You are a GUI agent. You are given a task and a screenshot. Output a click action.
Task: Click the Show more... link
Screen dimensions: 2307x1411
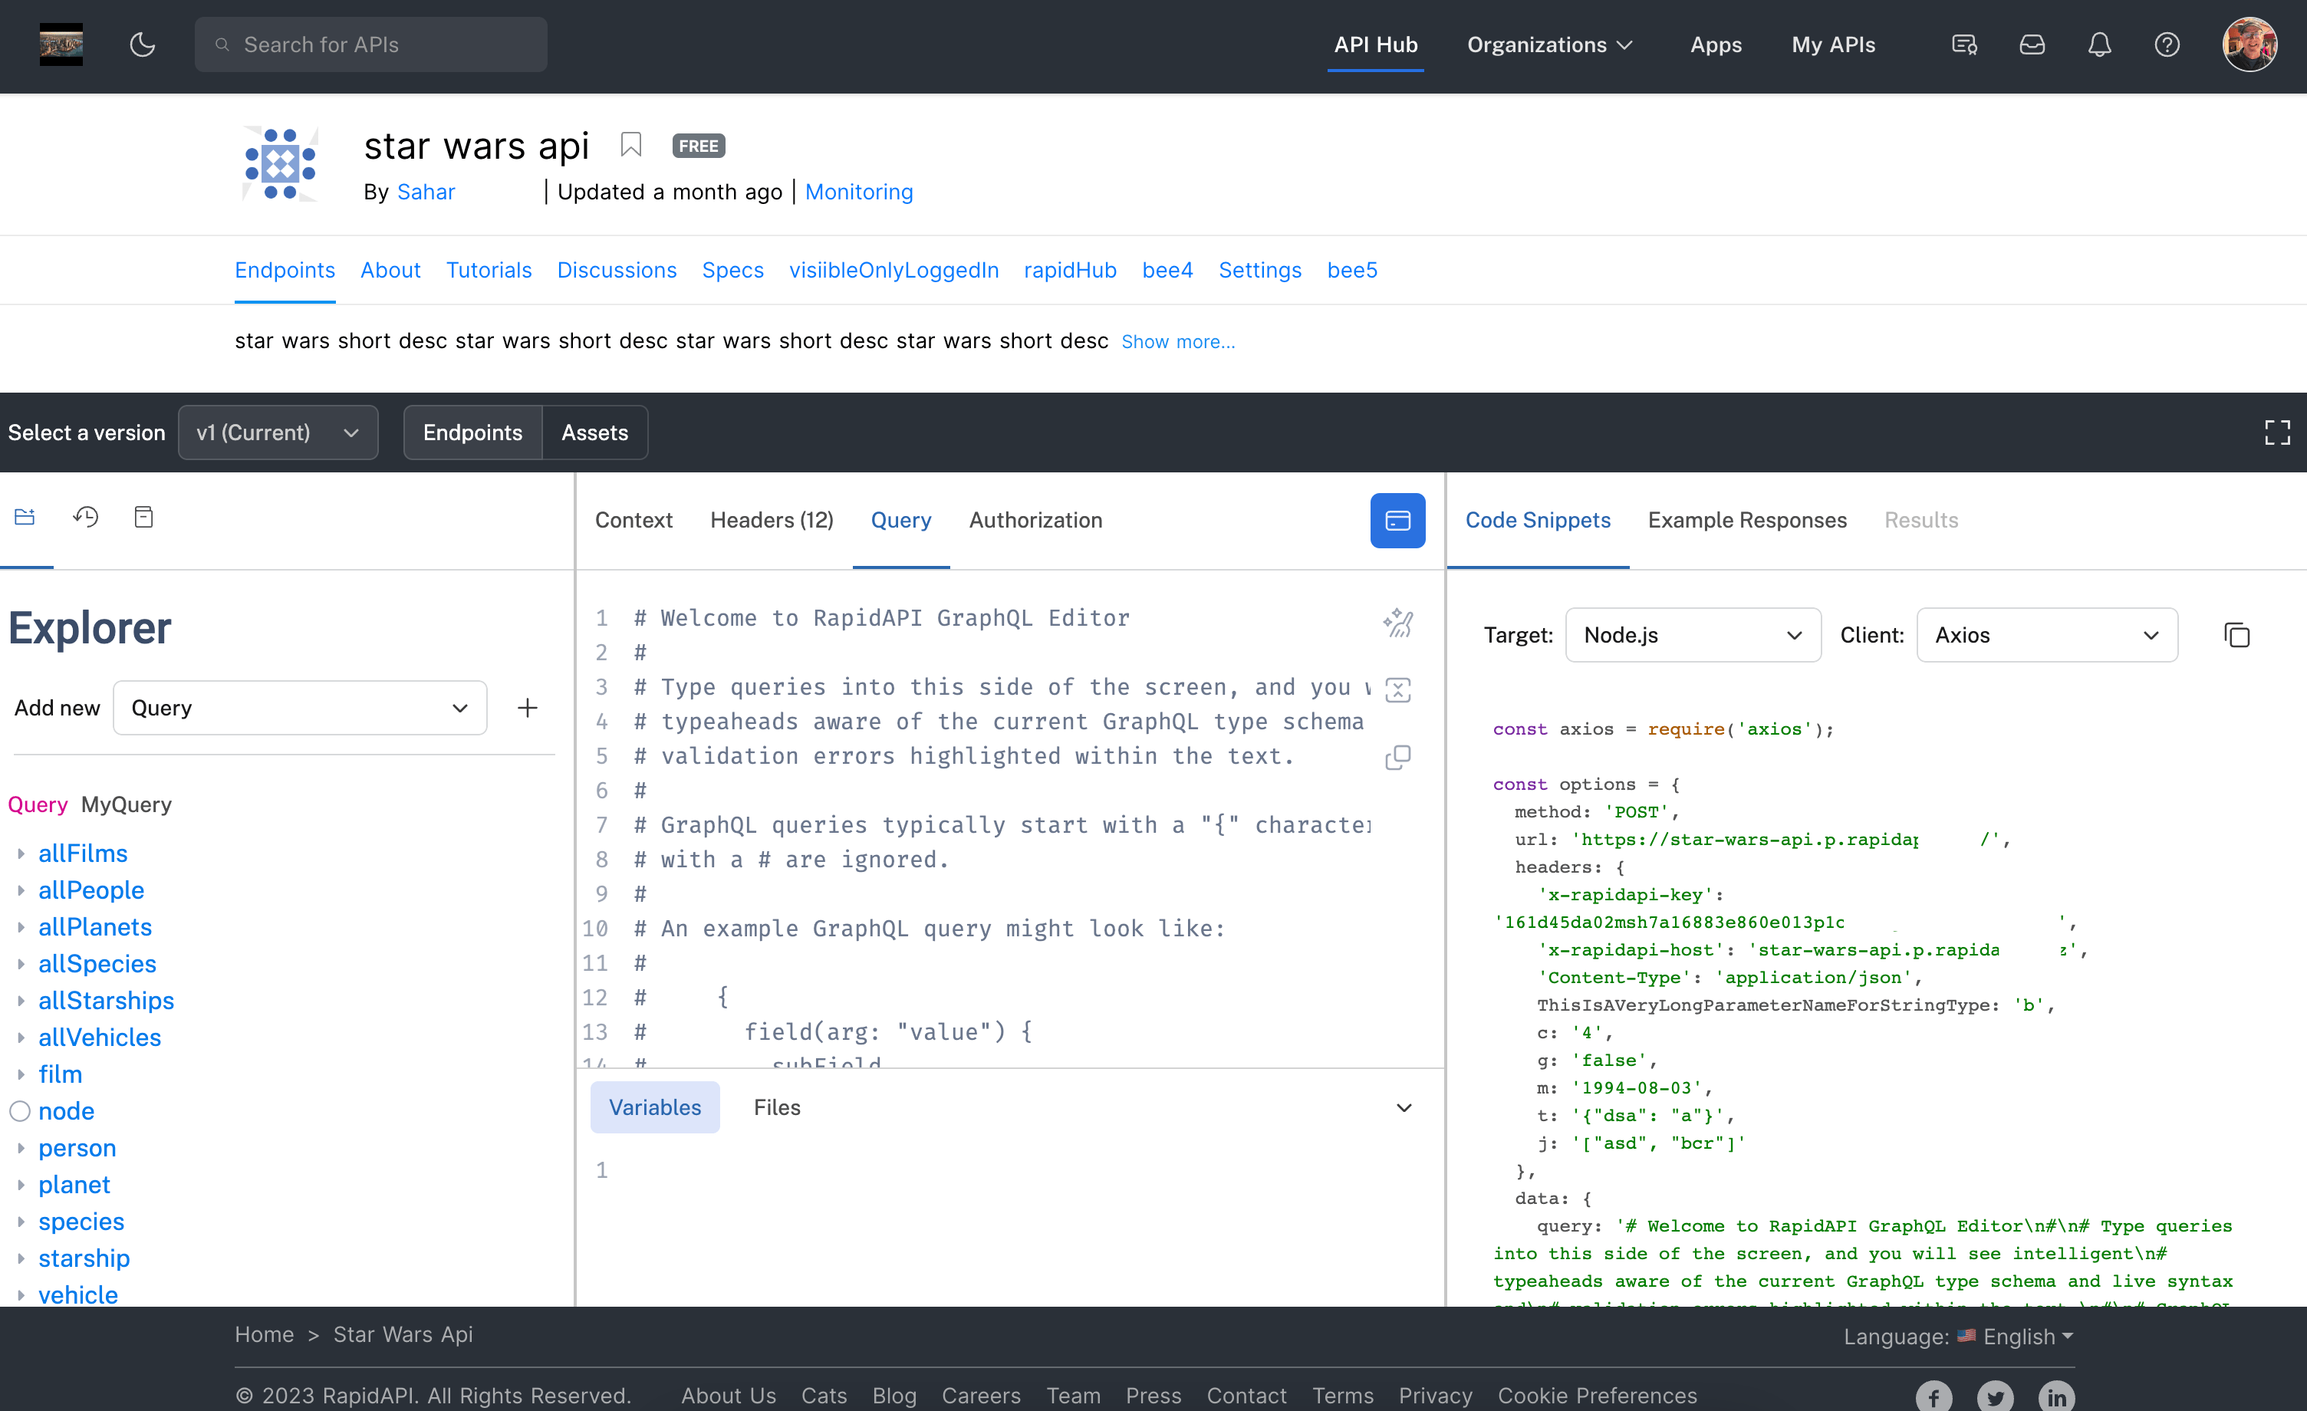coord(1178,342)
